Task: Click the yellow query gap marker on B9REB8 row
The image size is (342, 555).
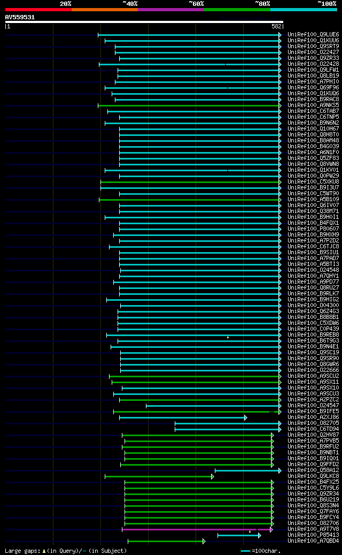Action: pyautogui.click(x=228, y=337)
